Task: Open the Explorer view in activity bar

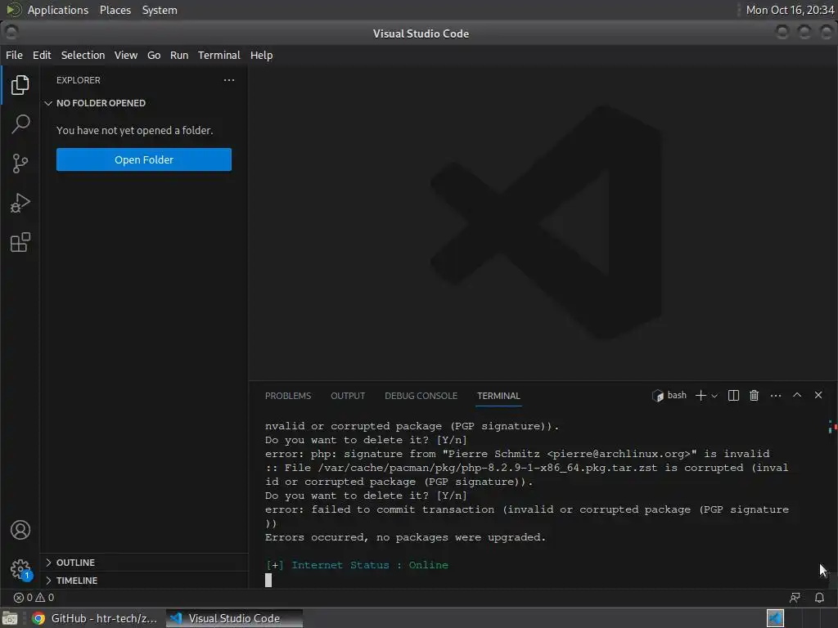Action: point(20,85)
